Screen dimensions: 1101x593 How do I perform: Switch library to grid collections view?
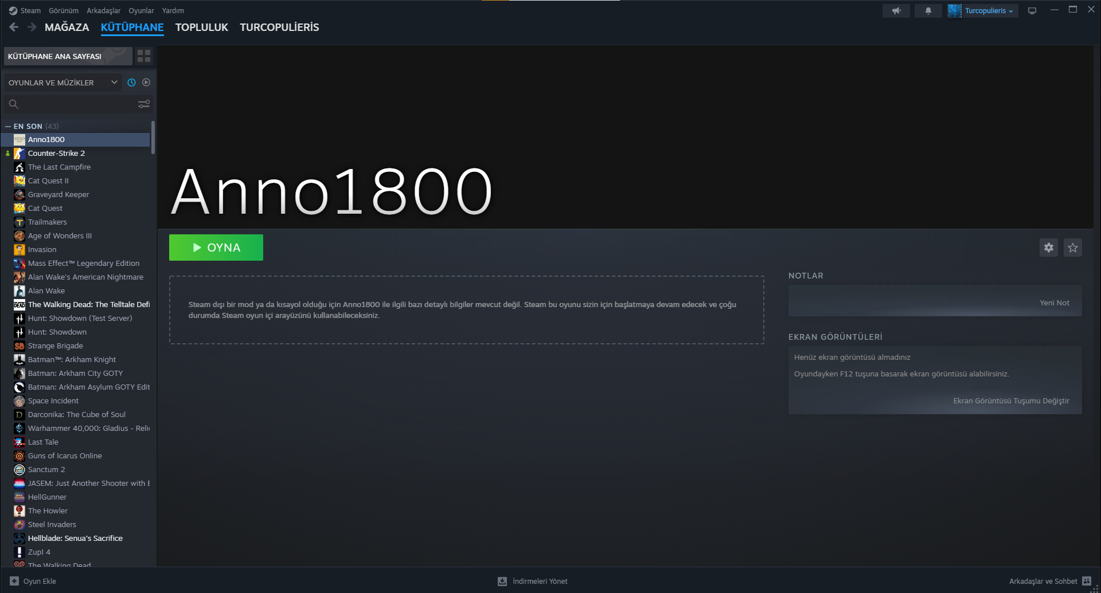click(x=144, y=56)
